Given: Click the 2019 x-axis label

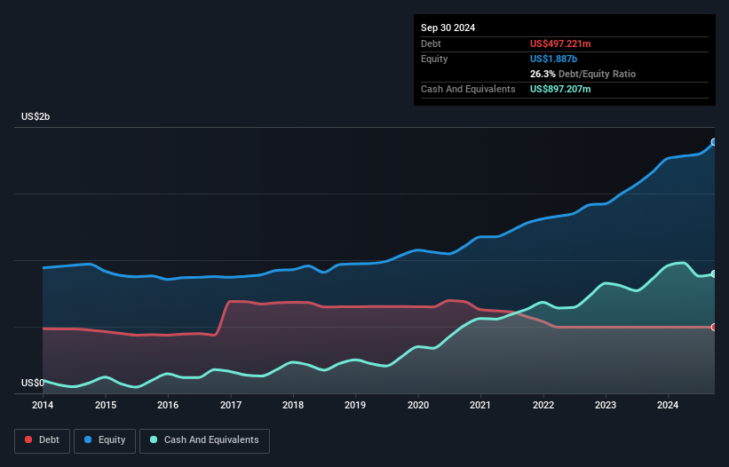Looking at the screenshot, I should [x=355, y=405].
